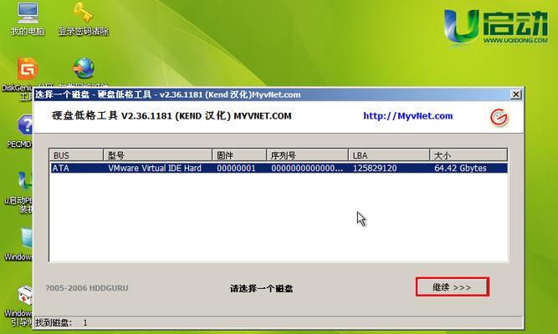Sort by the LBA column header
558x334 pixels.
click(389, 155)
